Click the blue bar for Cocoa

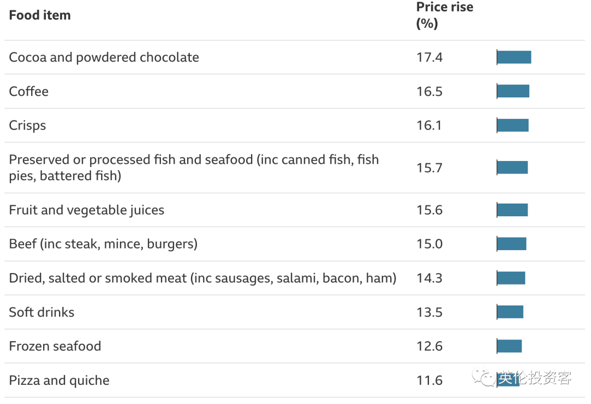pyautogui.click(x=514, y=57)
